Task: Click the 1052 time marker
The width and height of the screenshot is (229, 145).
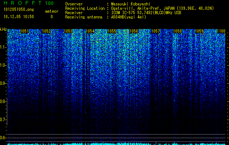Action: pos(47,31)
